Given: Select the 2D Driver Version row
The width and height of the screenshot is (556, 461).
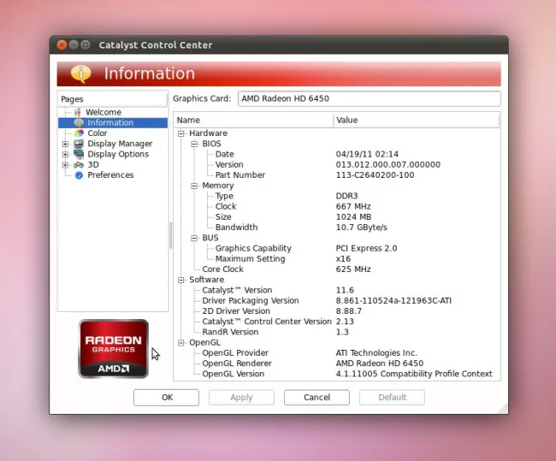Looking at the screenshot, I should coord(337,311).
